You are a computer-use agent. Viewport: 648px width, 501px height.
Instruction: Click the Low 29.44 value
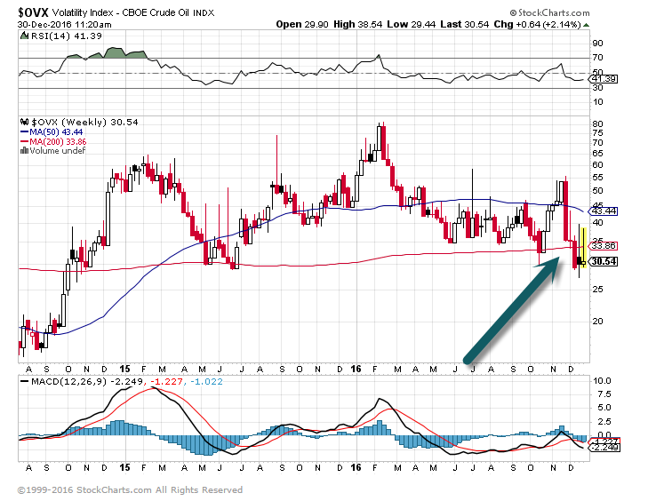(x=412, y=24)
